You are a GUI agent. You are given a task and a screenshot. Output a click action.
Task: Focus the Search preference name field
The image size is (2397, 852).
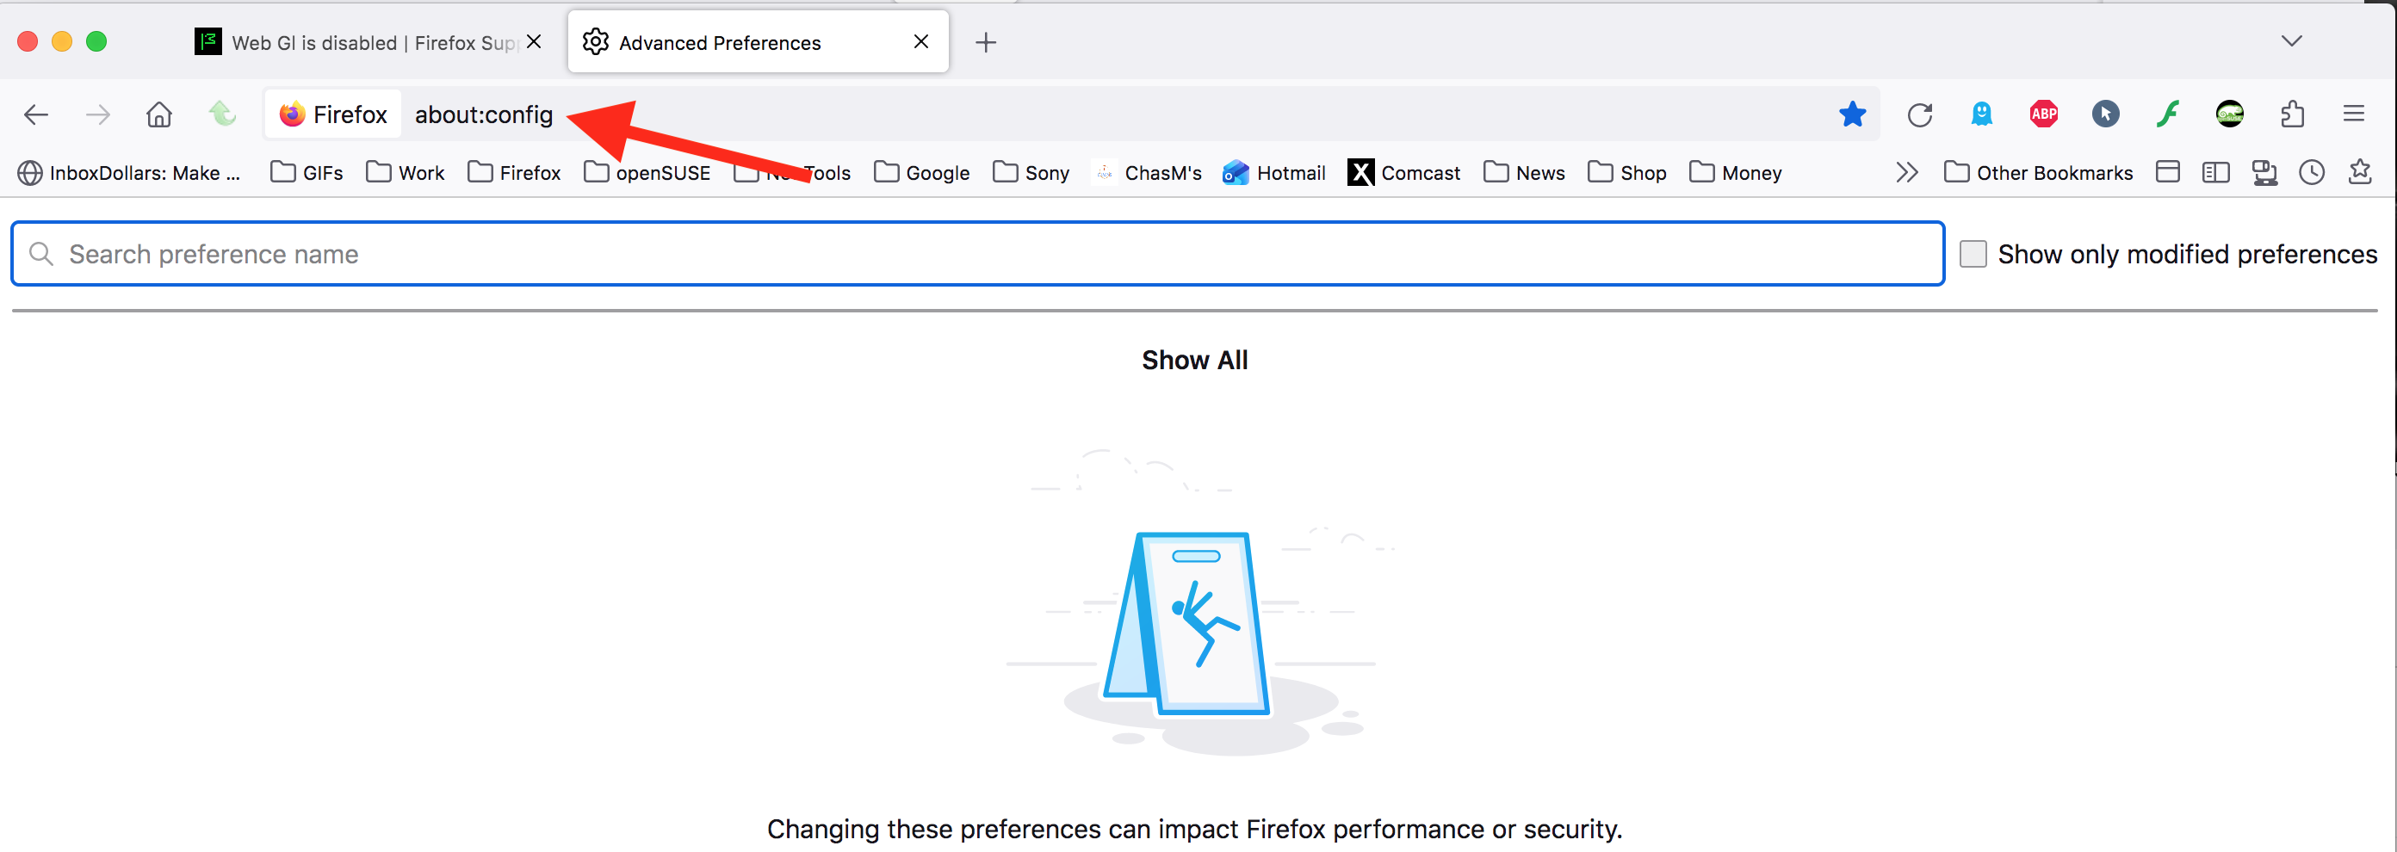point(977,254)
